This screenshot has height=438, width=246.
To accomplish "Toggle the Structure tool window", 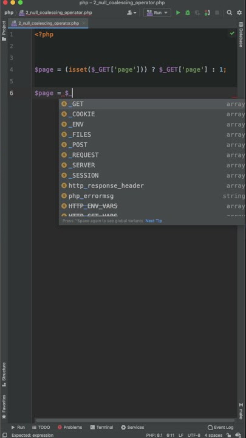I will click(x=4, y=374).
